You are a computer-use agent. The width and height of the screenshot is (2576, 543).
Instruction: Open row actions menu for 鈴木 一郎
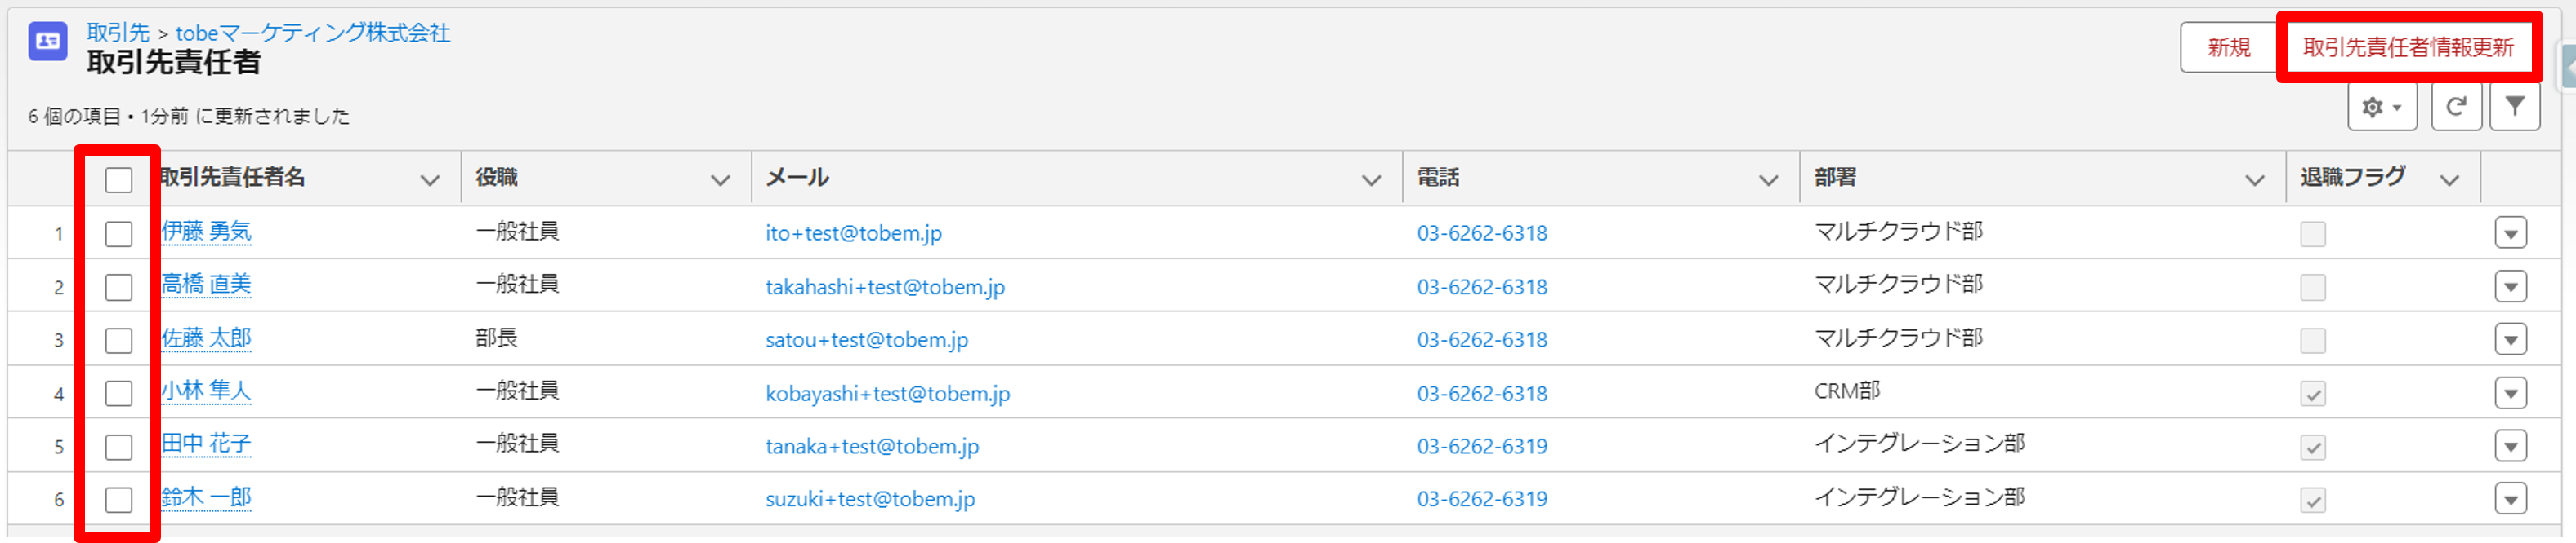2511,499
